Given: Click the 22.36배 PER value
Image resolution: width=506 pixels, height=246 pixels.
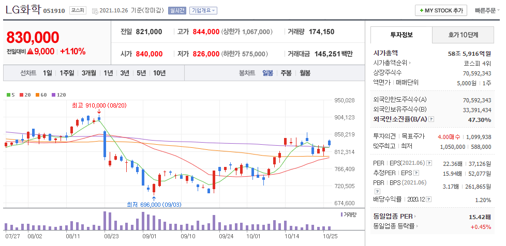Looking at the screenshot, I should click(452, 163).
